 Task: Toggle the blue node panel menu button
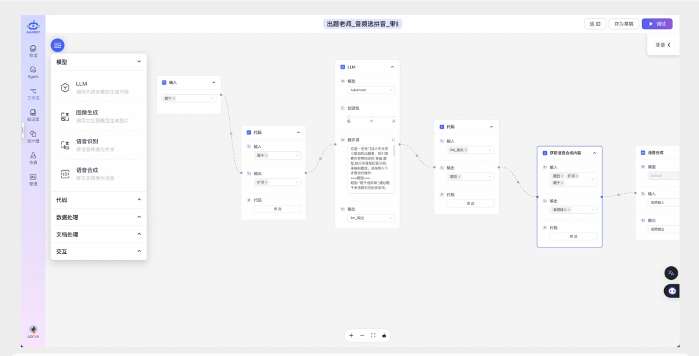coord(58,45)
